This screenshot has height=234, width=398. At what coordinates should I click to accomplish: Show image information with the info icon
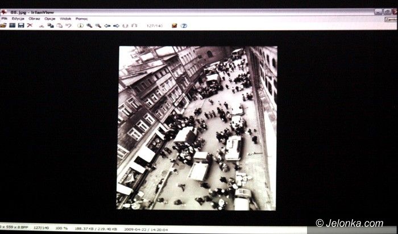[80, 26]
